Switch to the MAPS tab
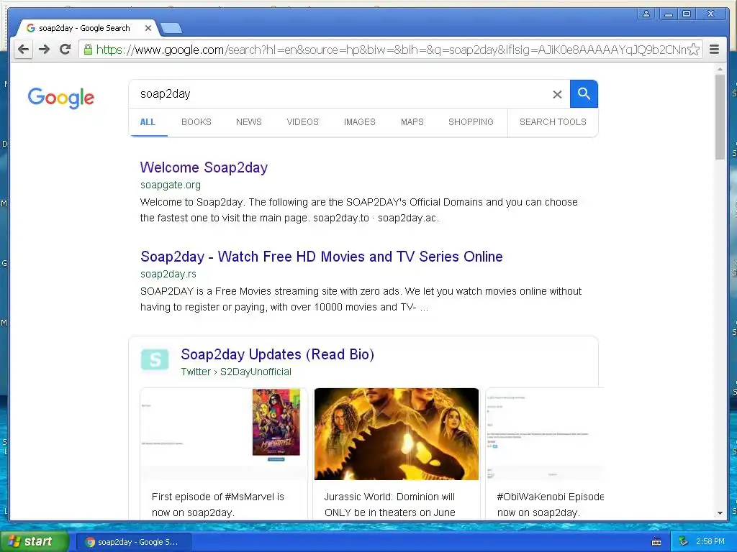Image resolution: width=737 pixels, height=552 pixels. (412, 122)
